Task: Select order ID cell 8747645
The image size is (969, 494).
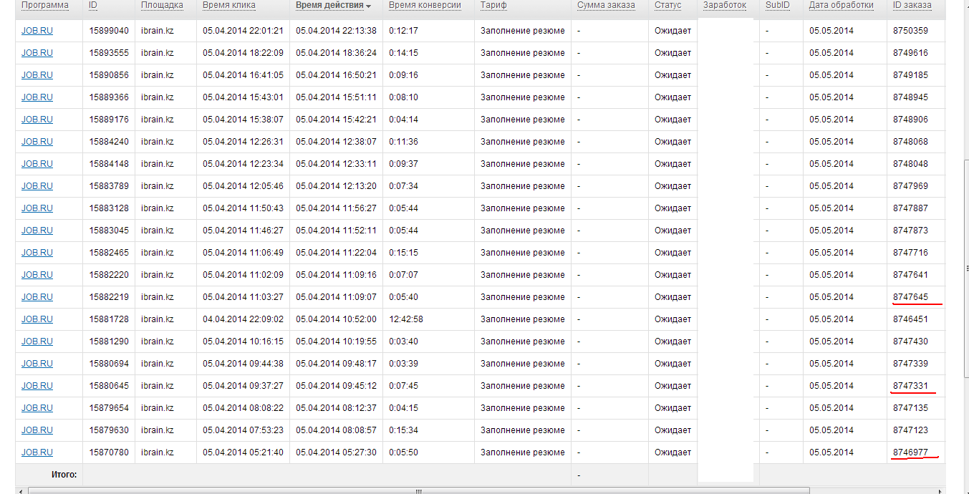Action: pos(910,297)
